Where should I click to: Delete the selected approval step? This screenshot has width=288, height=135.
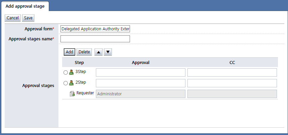84,52
